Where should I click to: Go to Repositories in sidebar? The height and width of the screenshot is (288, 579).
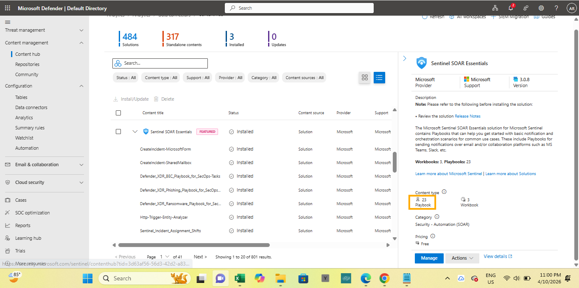coord(27,64)
